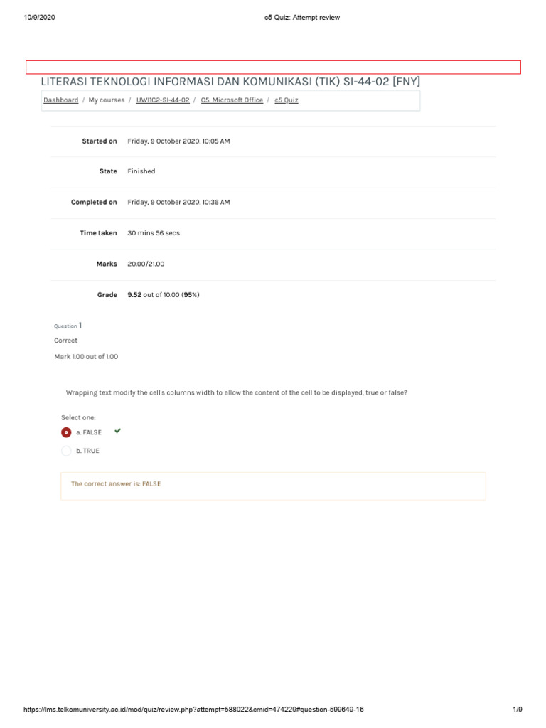Go to C5. Microsoft Office section
The width and height of the screenshot is (546, 728).
232,100
